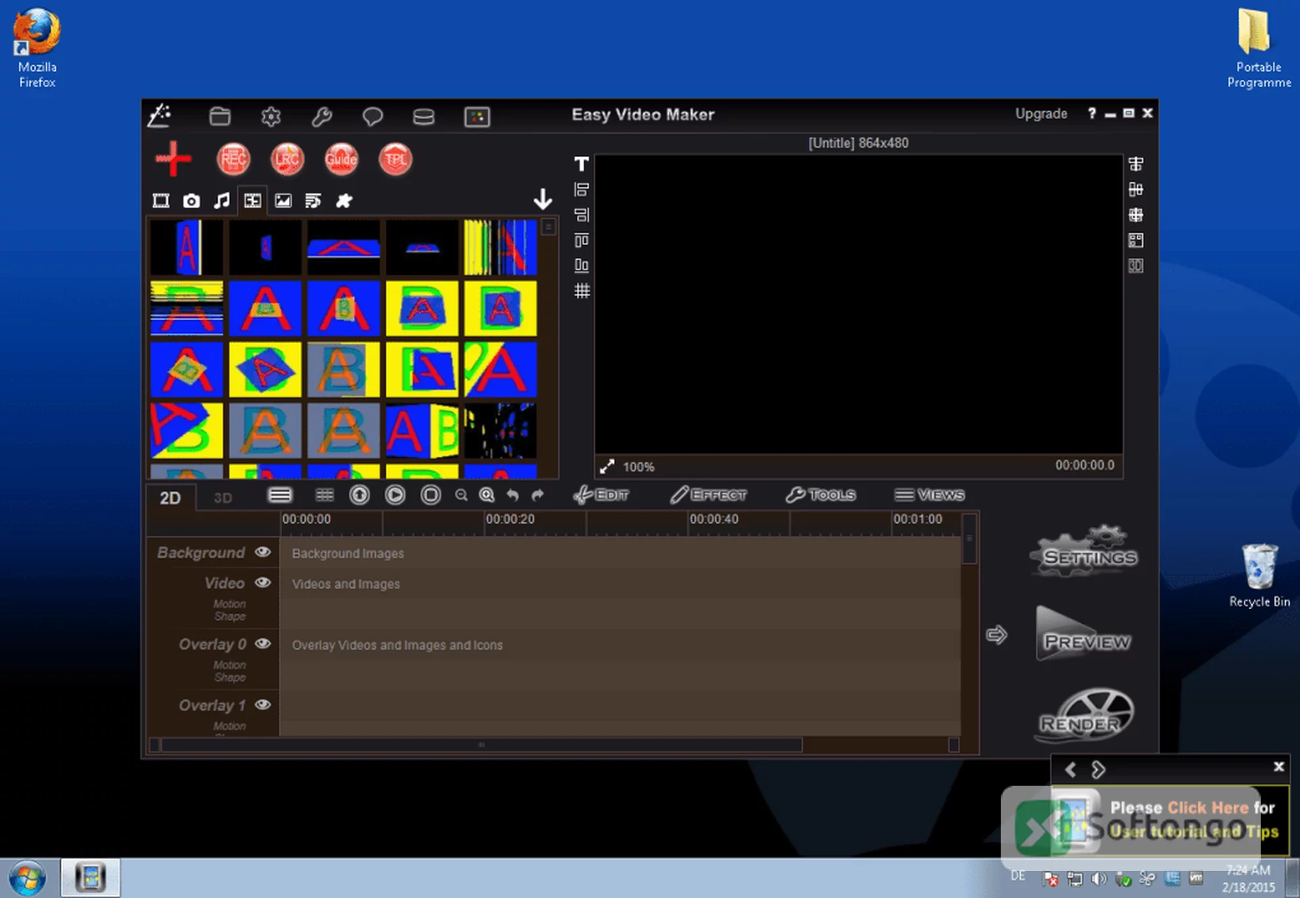
Task: Toggle the grid overlay icon beside preview
Action: [x=582, y=291]
